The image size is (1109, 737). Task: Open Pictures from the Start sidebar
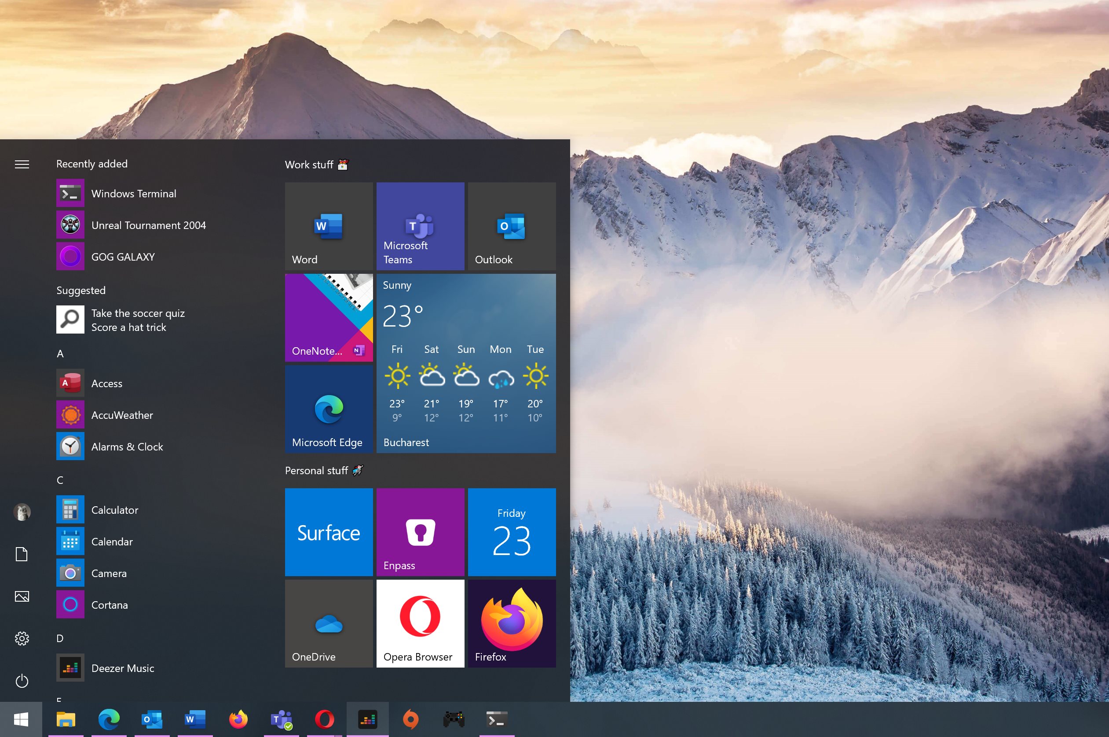(x=22, y=596)
